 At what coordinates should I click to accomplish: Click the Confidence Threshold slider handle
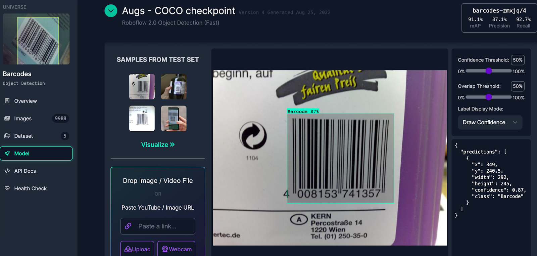(489, 71)
